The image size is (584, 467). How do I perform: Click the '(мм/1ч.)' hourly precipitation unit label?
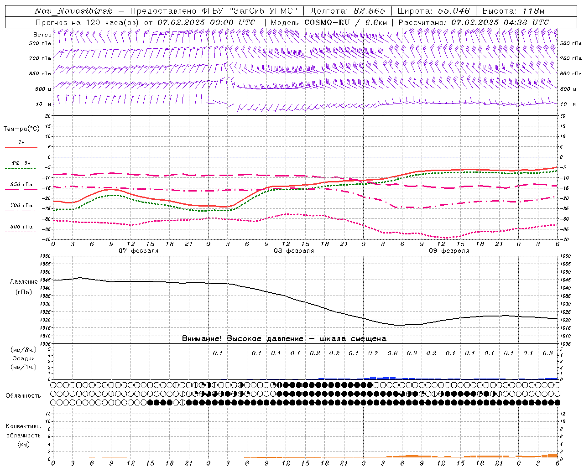[24, 367]
